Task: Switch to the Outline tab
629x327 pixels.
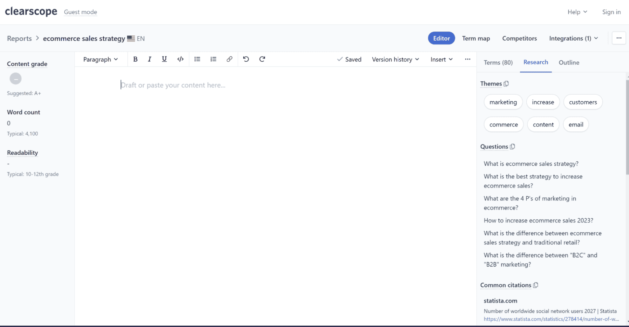Action: pos(569,62)
